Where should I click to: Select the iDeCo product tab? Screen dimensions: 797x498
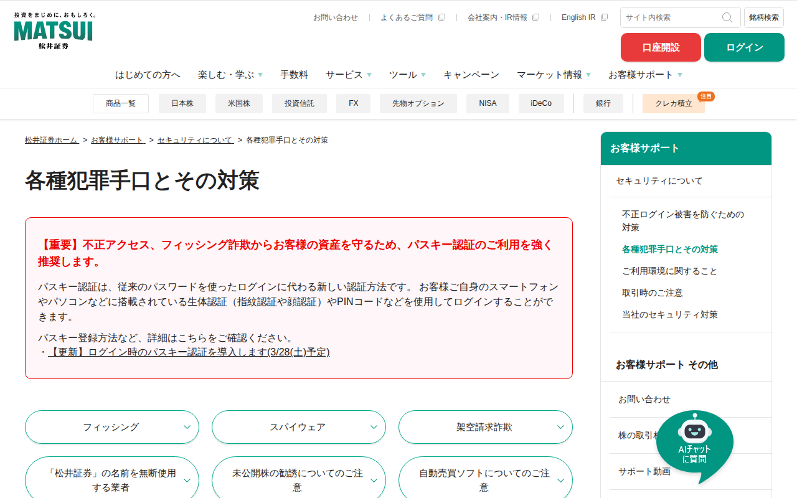(x=541, y=103)
